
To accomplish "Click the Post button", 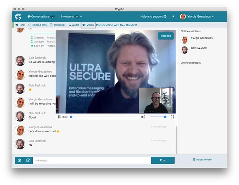I will click(163, 160).
